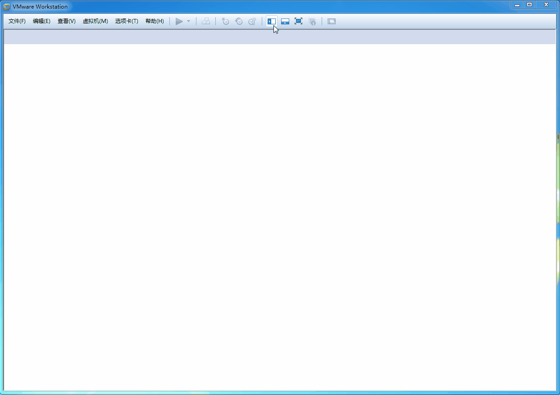Enter full screen mode icon
The width and height of the screenshot is (560, 395).
click(298, 21)
